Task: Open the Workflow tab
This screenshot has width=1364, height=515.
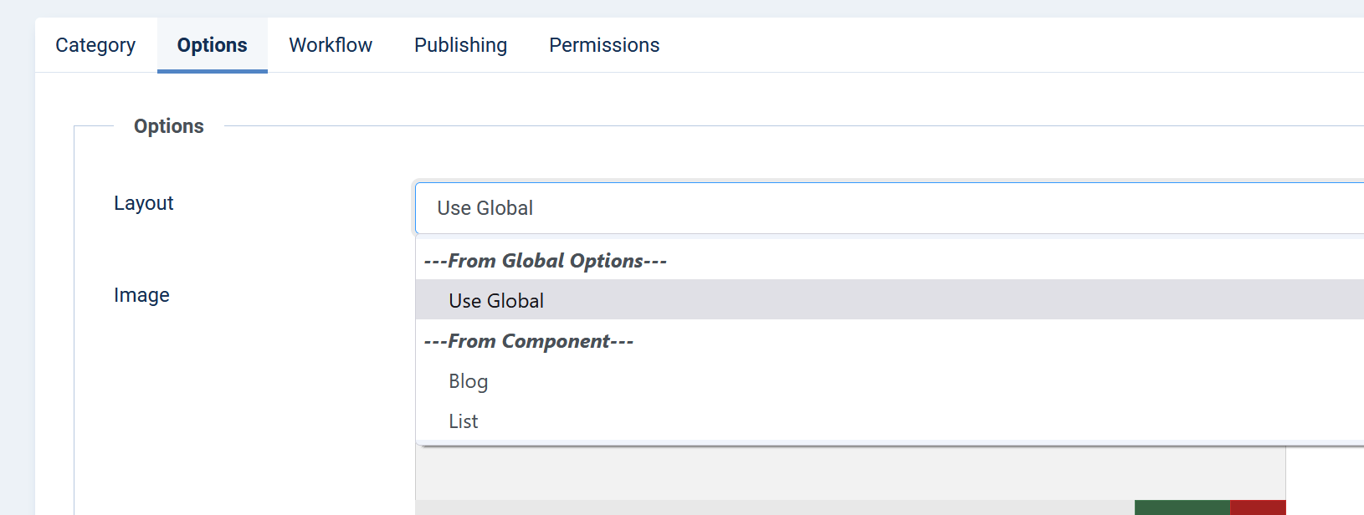Action: 331,45
